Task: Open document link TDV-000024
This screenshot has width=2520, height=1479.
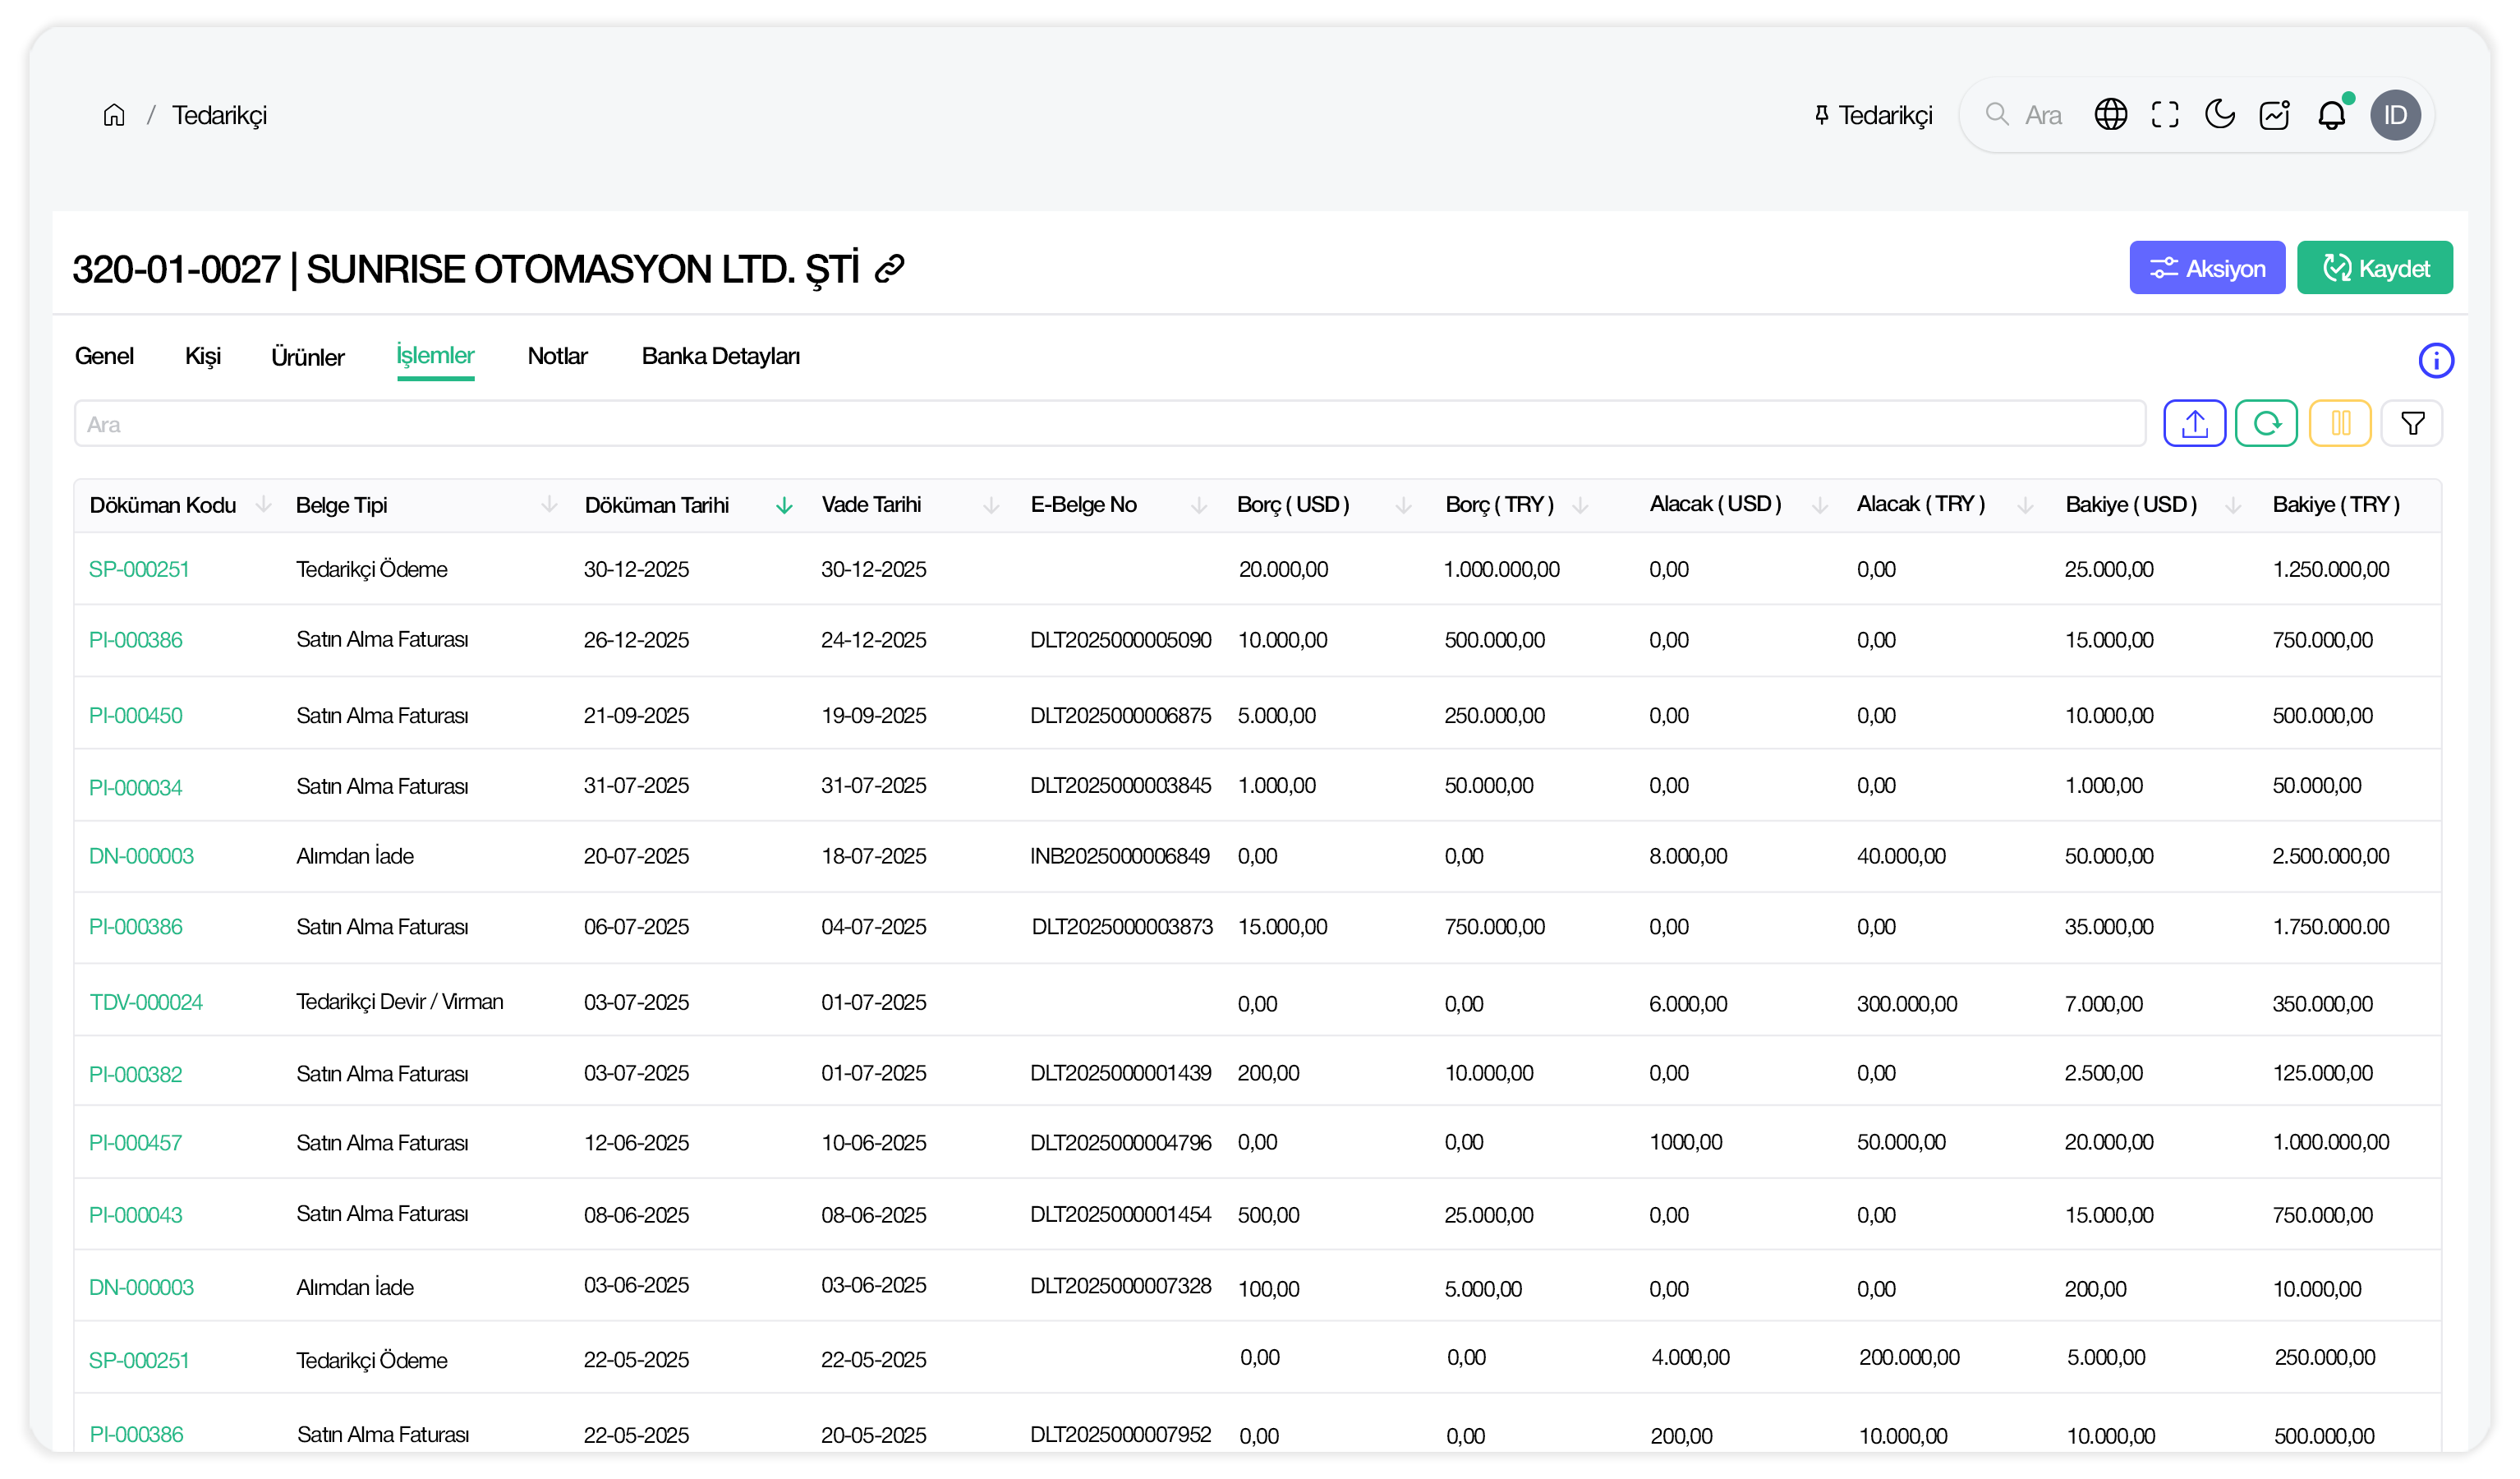Action: 146,1002
